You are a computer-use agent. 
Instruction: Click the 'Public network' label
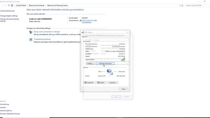(x=34, y=21)
